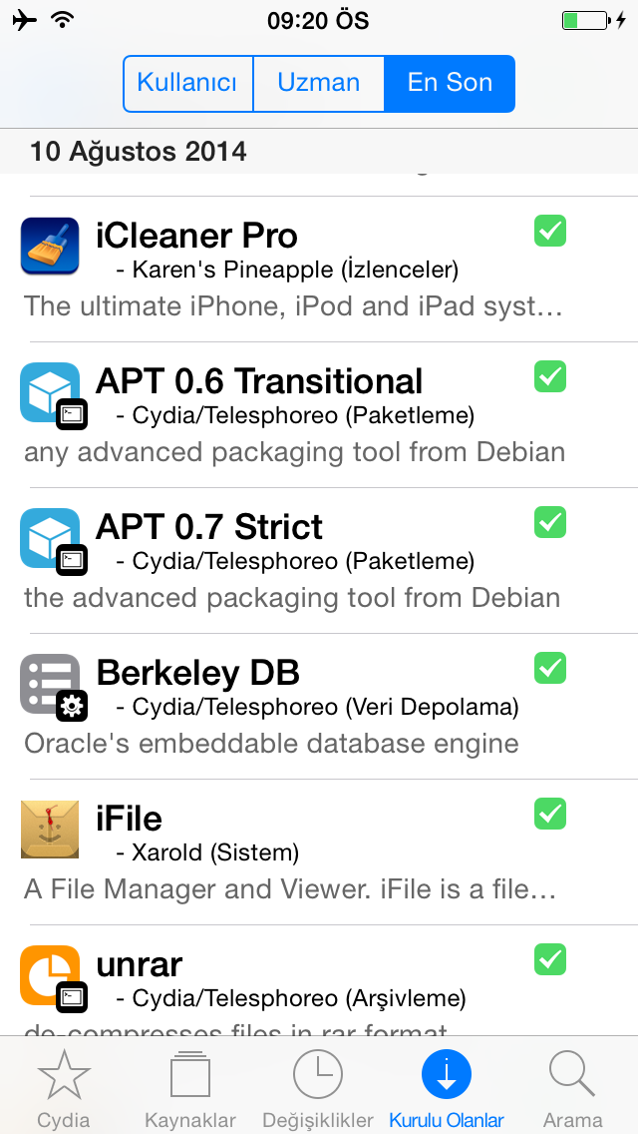Switch to the Kullanıcı segment
This screenshot has width=638, height=1134.
pos(187,83)
